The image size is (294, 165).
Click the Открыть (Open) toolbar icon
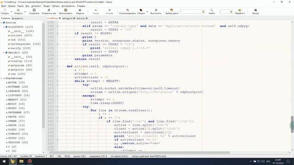(x=18, y=10)
